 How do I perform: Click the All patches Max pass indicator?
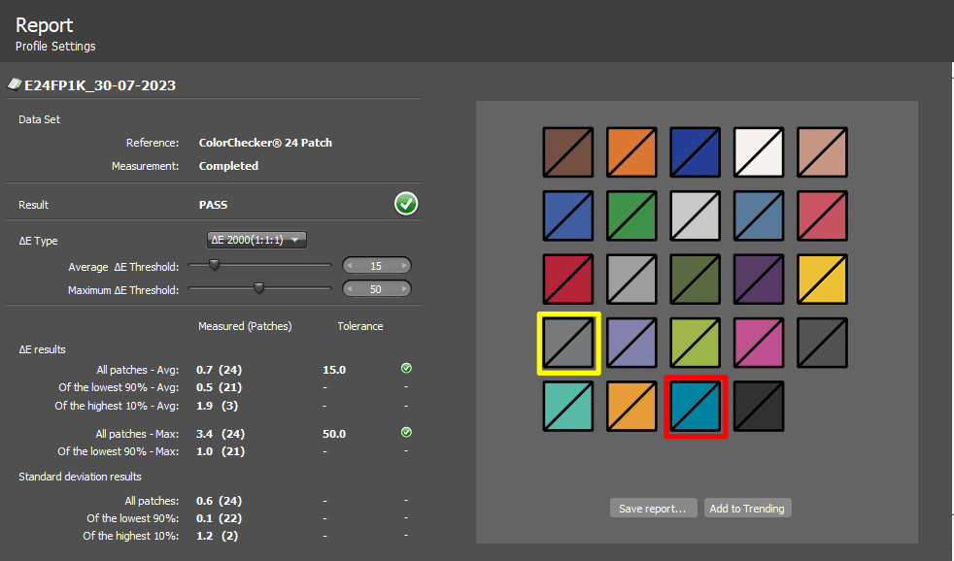tap(406, 432)
